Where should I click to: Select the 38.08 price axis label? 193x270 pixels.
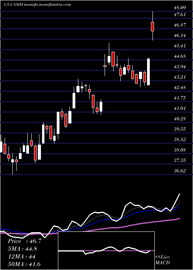(x=180, y=150)
